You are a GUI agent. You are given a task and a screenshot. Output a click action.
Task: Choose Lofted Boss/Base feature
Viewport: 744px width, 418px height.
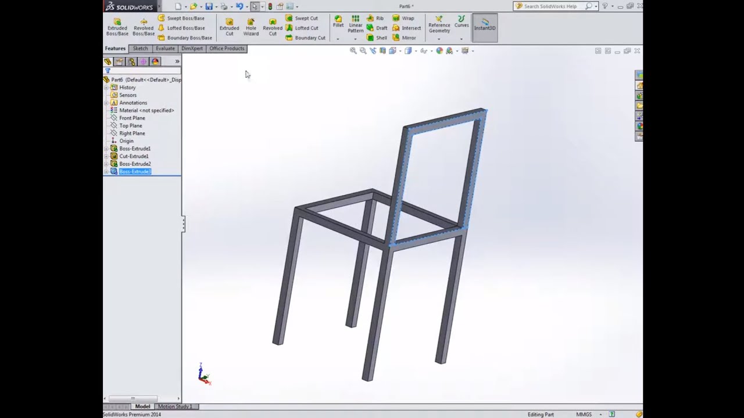[x=181, y=28]
